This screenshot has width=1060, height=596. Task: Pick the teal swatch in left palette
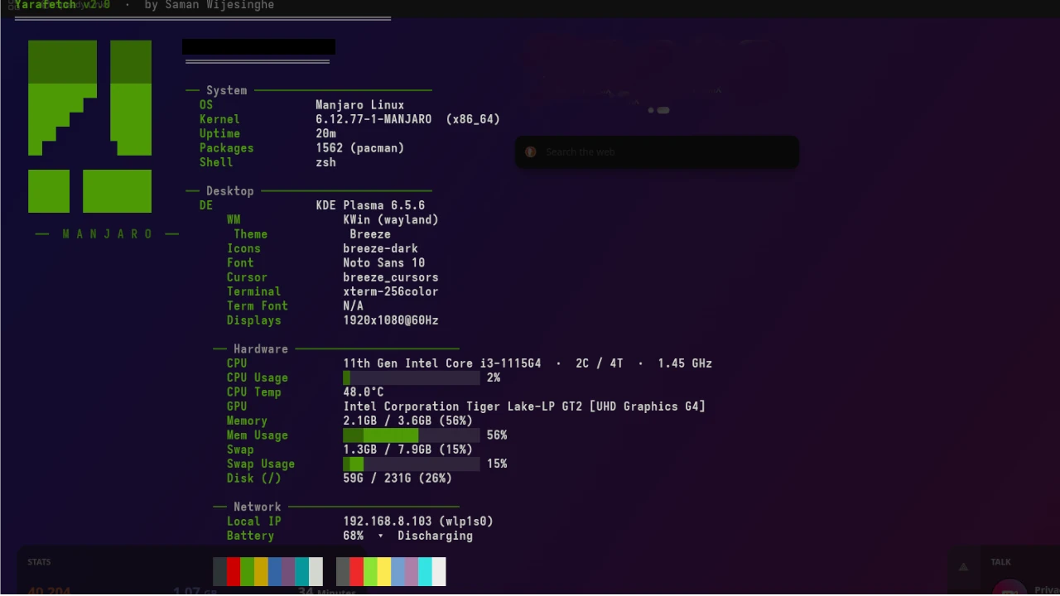tap(302, 572)
